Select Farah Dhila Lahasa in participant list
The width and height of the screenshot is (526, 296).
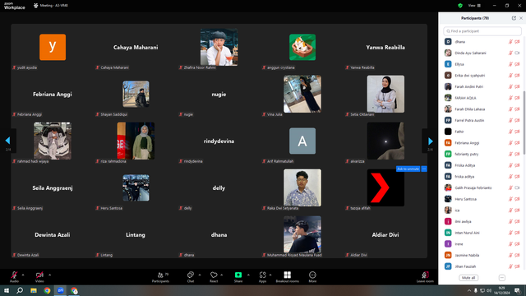[482, 109]
